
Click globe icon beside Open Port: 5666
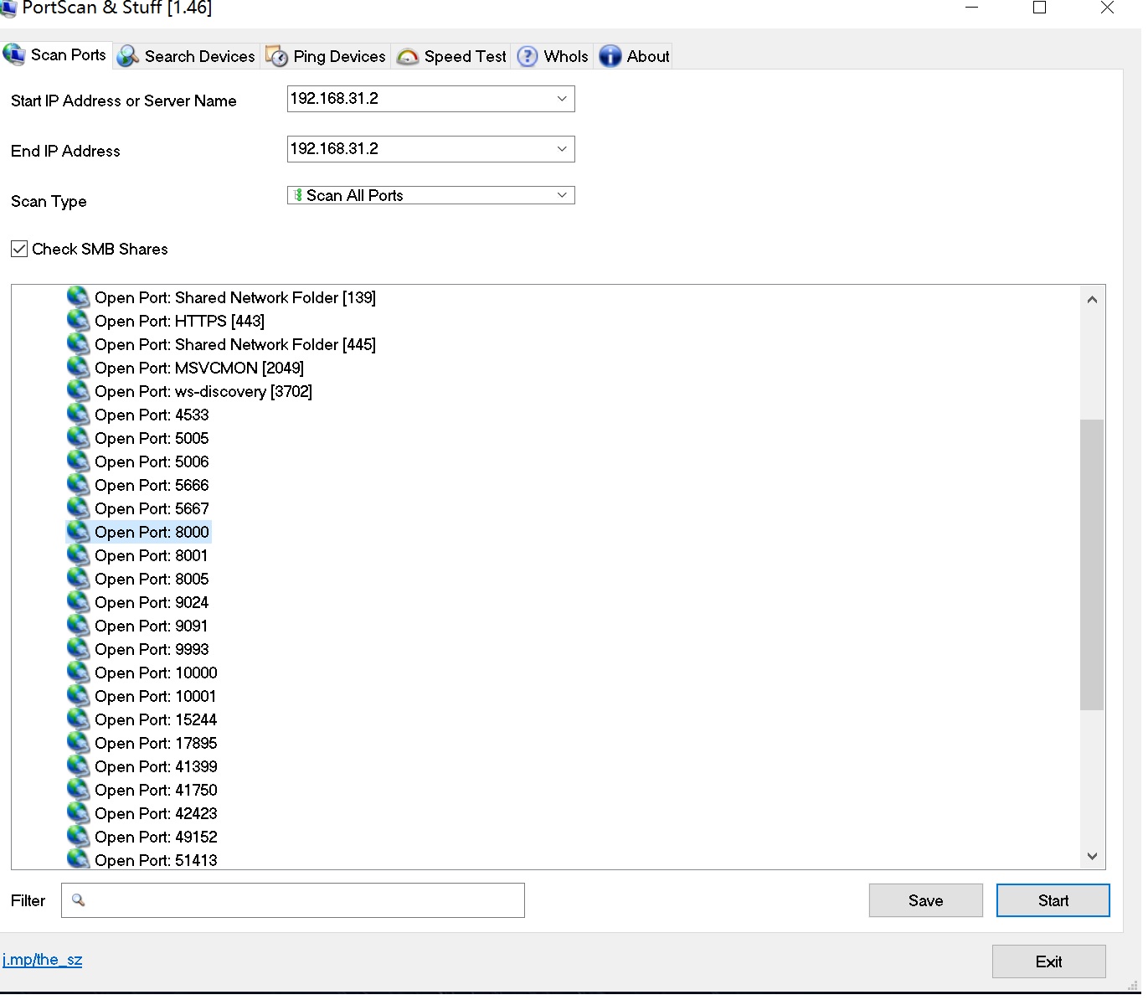tap(79, 485)
